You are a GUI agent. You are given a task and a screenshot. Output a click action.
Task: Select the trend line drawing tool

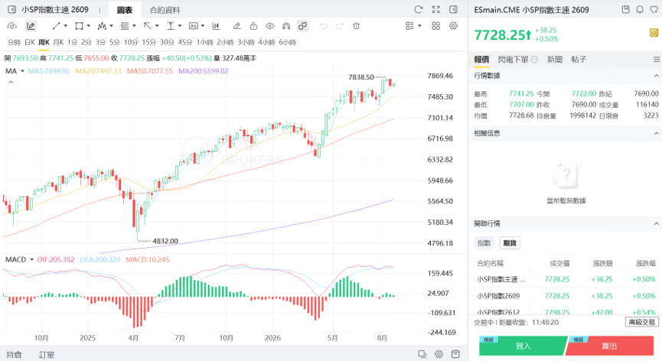56,26
